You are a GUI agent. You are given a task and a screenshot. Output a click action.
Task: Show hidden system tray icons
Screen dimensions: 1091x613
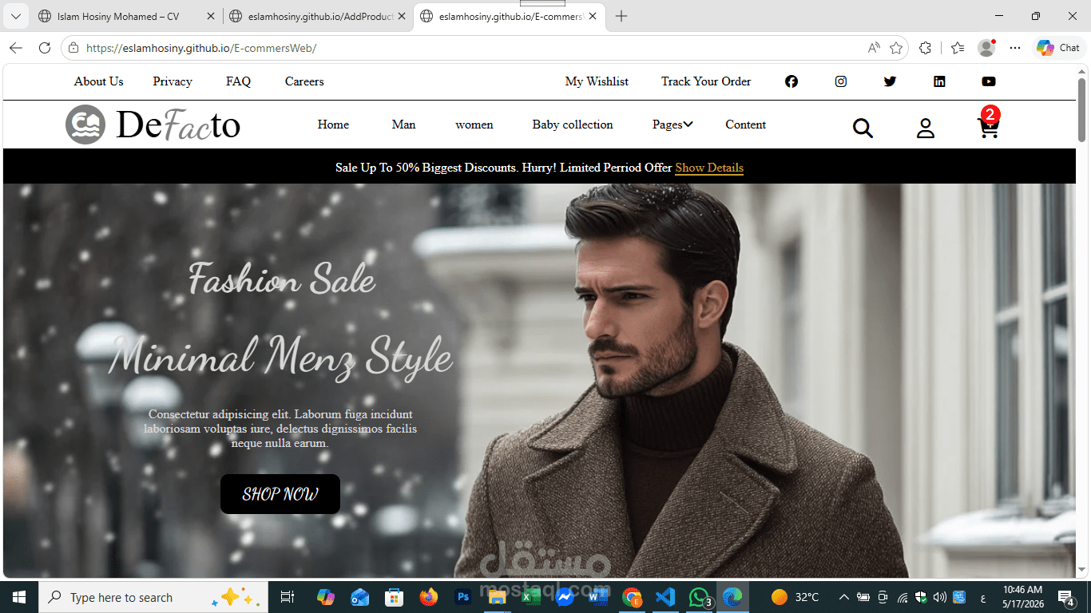843,597
